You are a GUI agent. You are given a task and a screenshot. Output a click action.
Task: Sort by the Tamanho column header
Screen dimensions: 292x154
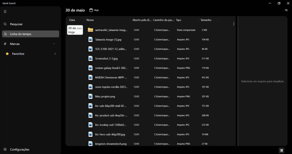[206, 20]
